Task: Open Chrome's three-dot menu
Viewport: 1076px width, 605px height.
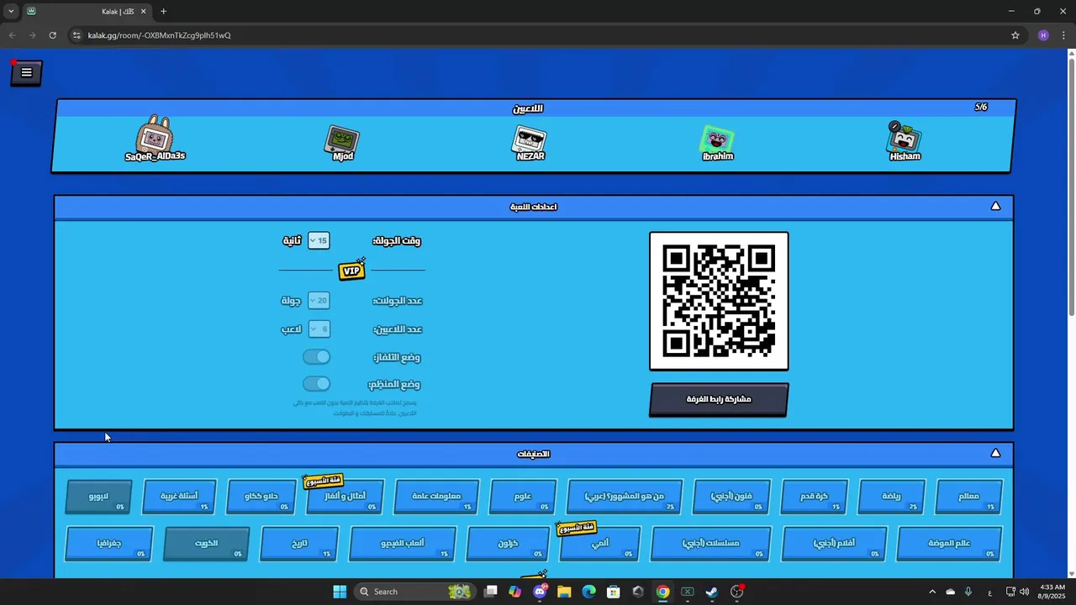Action: [1064, 35]
